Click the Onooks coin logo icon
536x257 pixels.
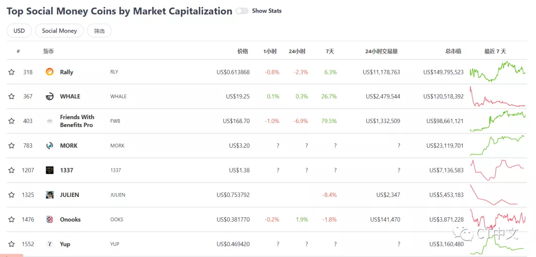[50, 219]
